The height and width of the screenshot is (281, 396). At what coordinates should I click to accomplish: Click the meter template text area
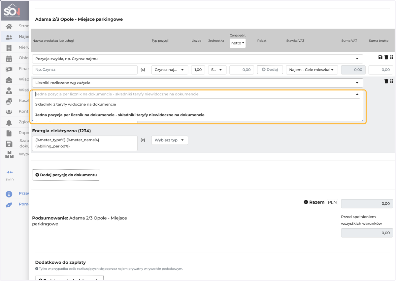(x=85, y=143)
